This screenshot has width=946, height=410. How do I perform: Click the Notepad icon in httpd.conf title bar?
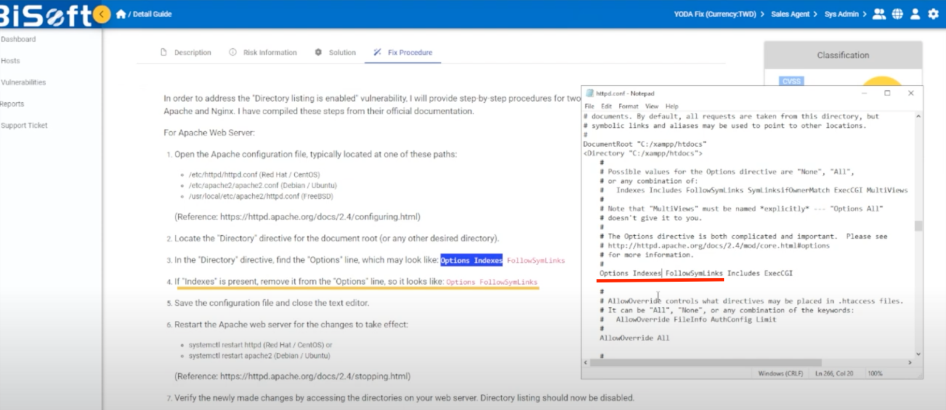pyautogui.click(x=589, y=94)
